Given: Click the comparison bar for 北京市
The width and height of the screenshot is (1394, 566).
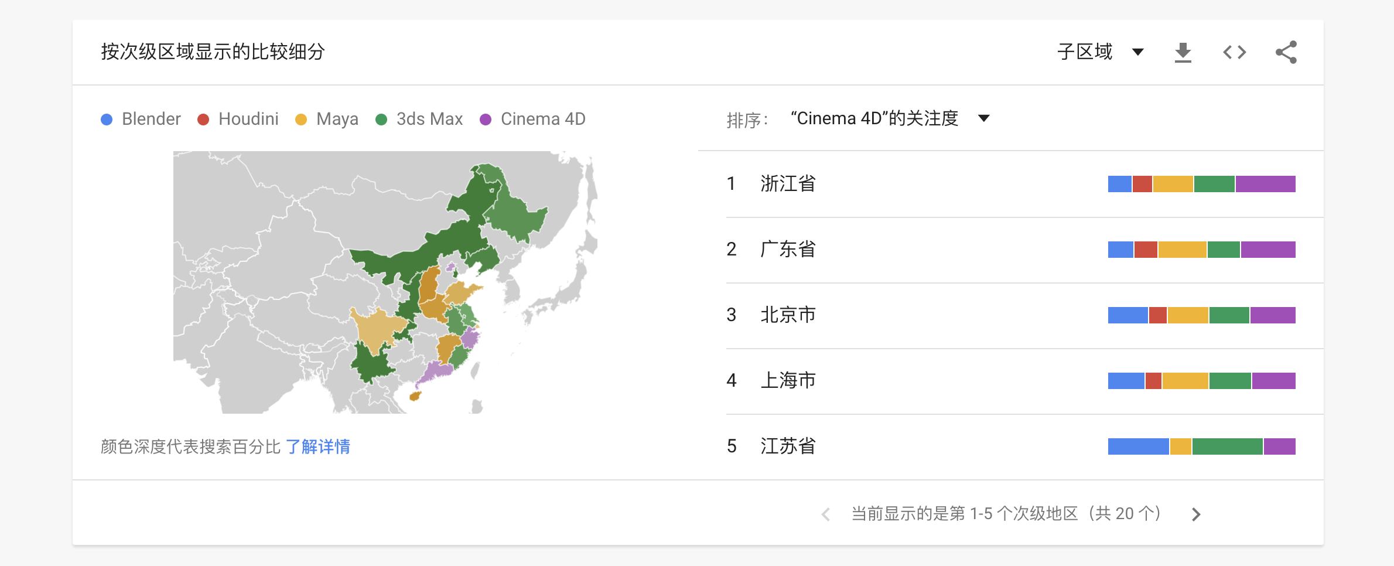Looking at the screenshot, I should coord(1202,315).
